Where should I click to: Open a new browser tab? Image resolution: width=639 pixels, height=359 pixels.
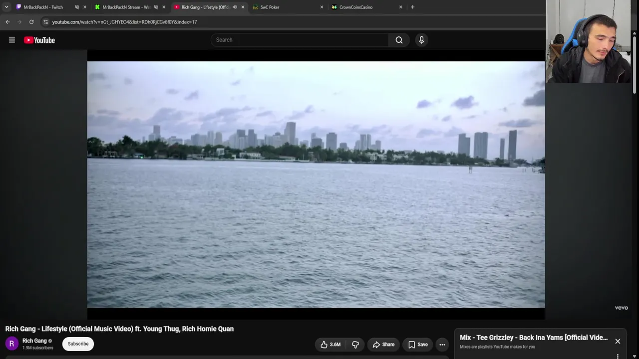412,7
